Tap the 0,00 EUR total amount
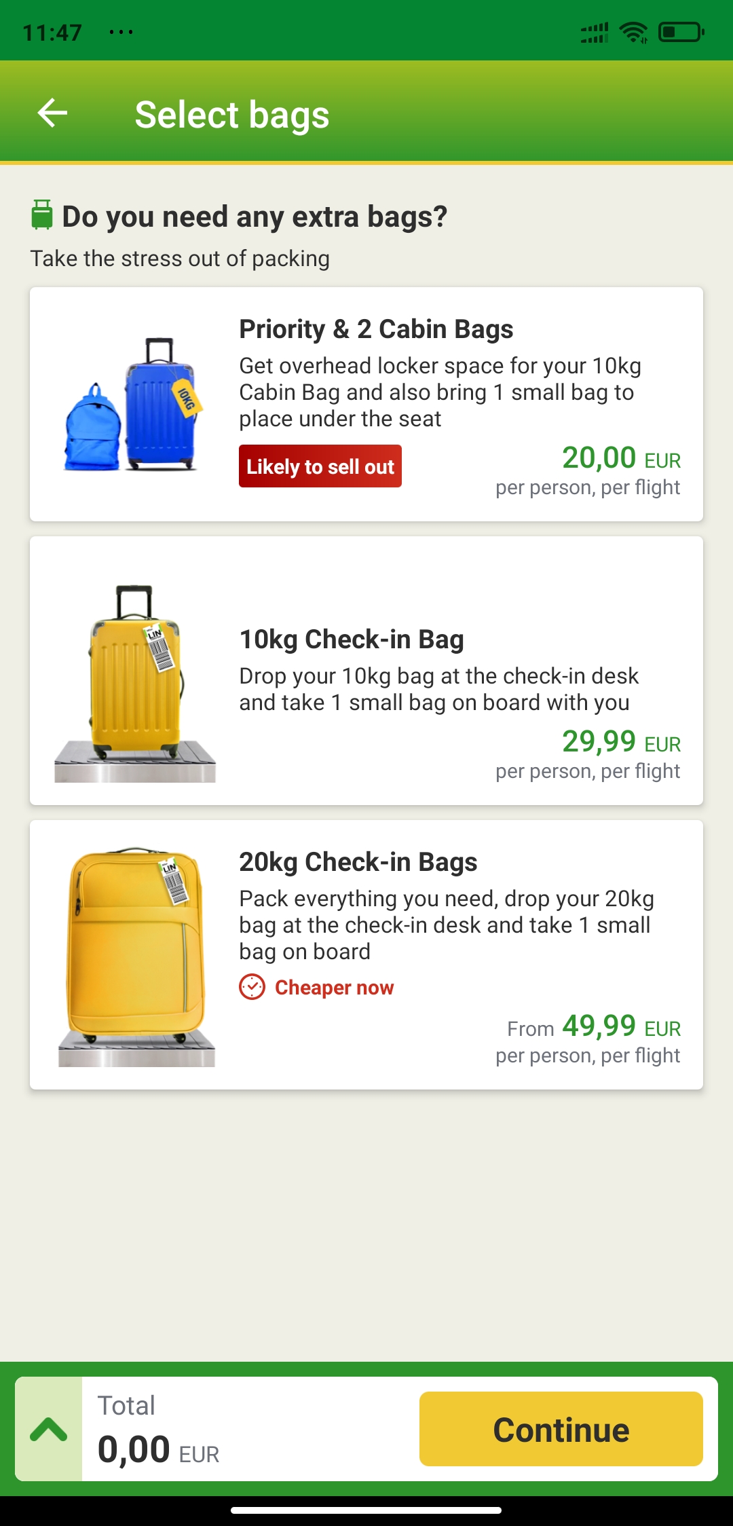The height and width of the screenshot is (1526, 733). click(x=158, y=1451)
